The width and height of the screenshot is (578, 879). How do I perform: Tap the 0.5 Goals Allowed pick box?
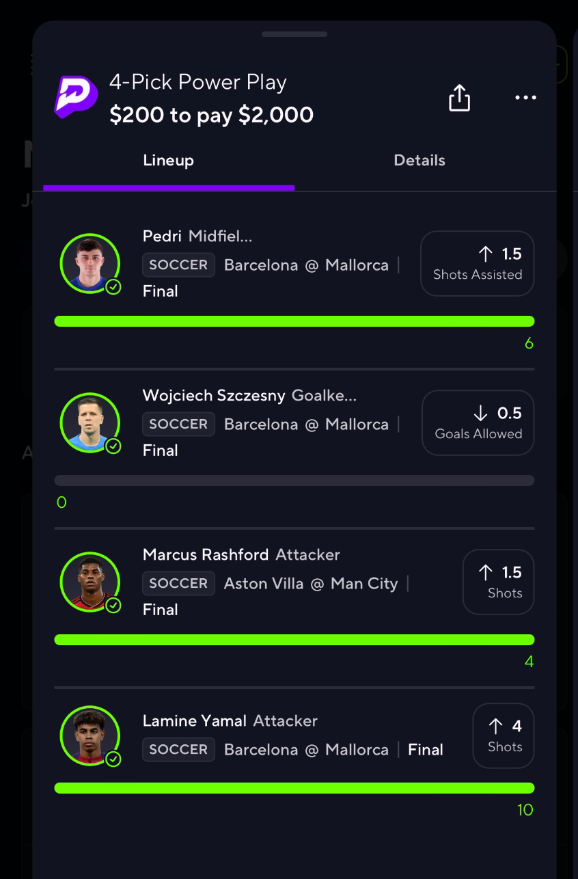point(478,422)
